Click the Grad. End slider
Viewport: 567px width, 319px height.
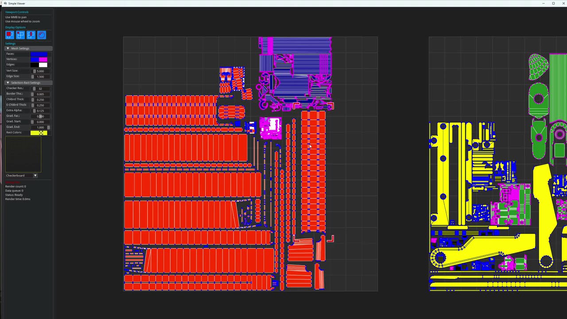pyautogui.click(x=40, y=127)
